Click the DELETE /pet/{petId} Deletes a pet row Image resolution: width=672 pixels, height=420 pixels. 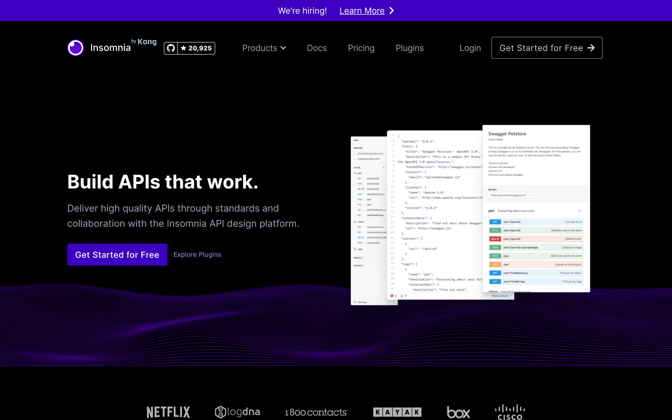point(536,239)
